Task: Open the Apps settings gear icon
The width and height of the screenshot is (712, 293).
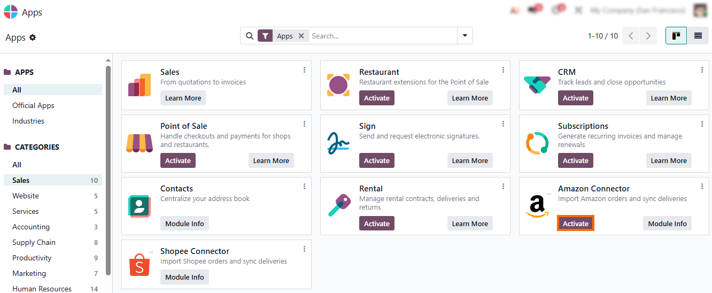Action: coord(33,37)
